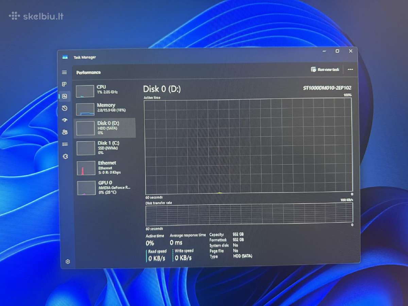This screenshot has height=306, width=408.
Task: Maximize the Task Manager window
Action: 337,51
